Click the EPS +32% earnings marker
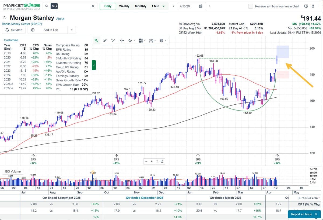The height and width of the screenshot is (220, 323). pyautogui.click(x=277, y=159)
